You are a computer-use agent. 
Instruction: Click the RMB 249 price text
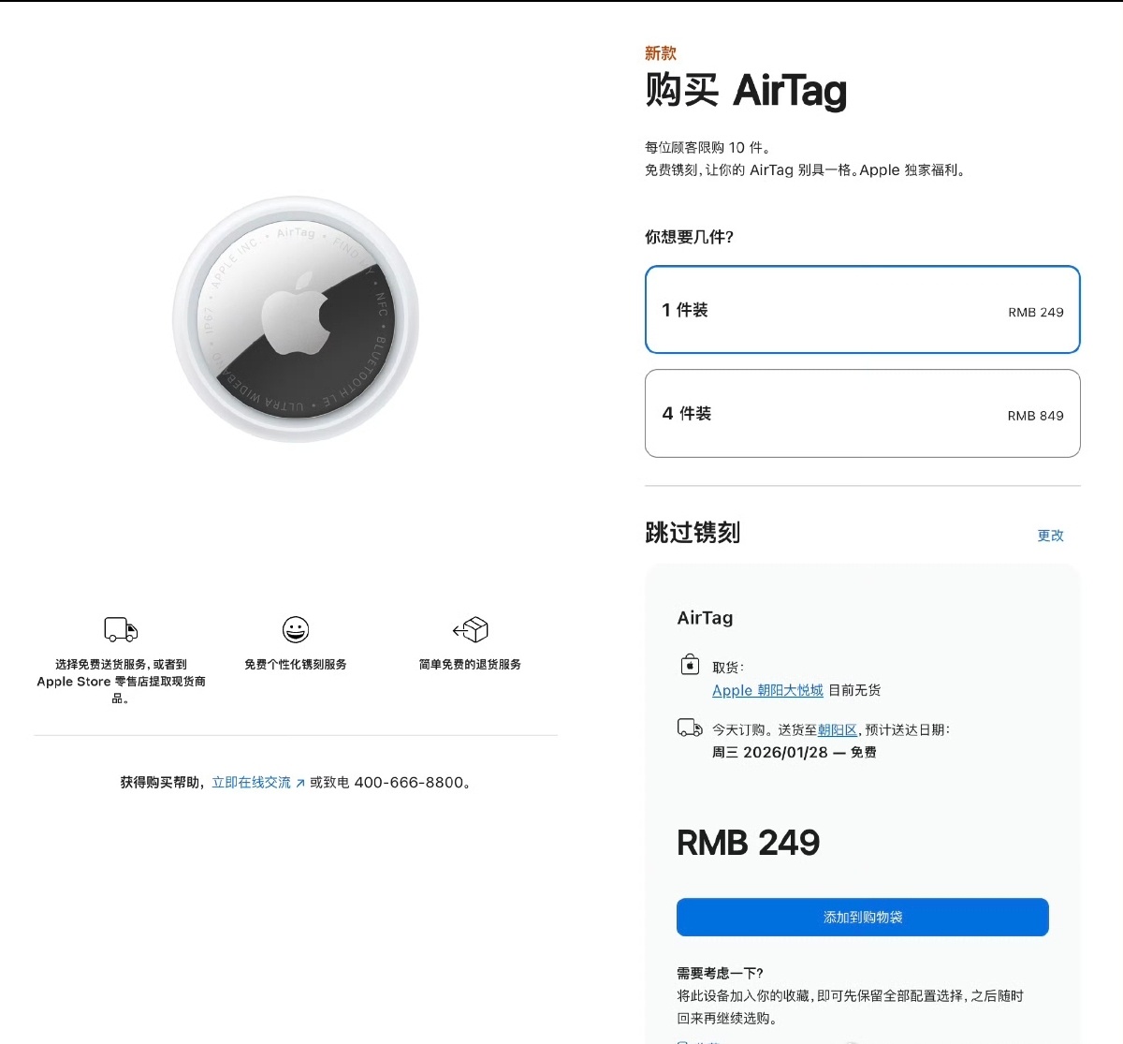tap(748, 843)
